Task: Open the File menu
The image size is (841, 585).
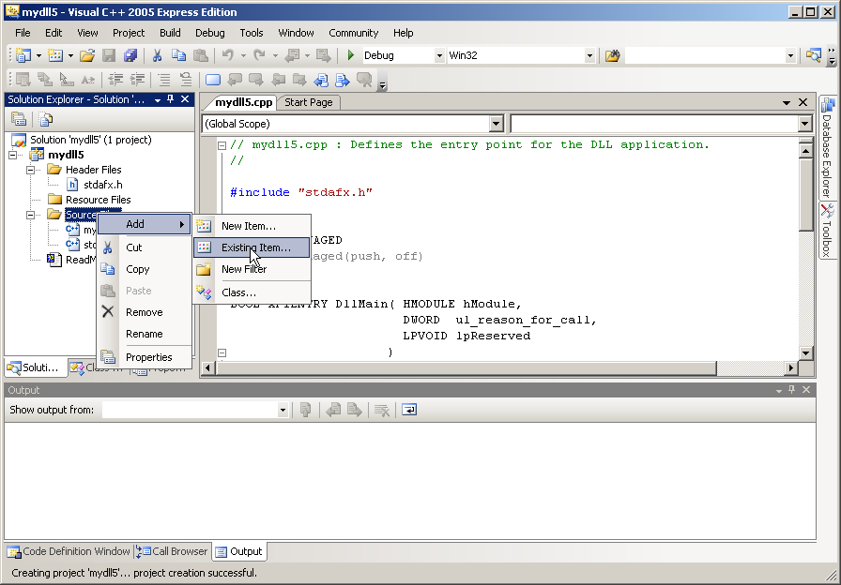Action: tap(23, 33)
